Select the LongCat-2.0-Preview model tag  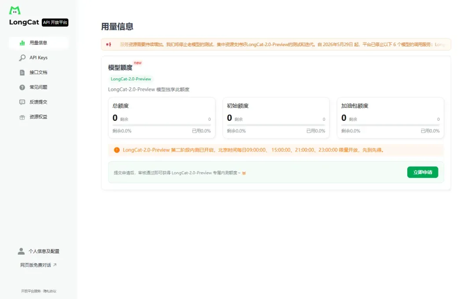coord(131,79)
